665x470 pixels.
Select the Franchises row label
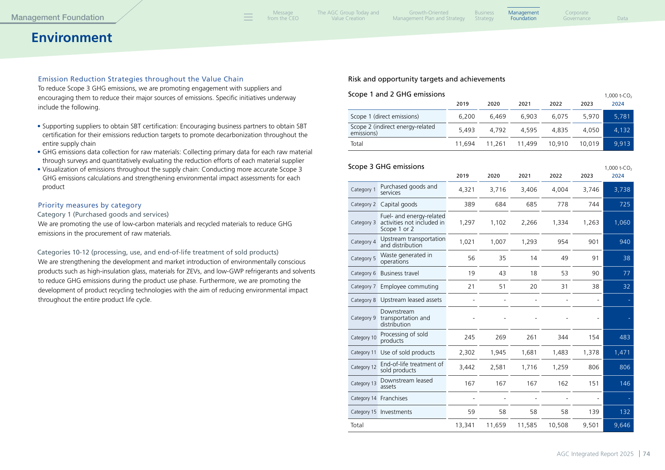[x=394, y=398]
